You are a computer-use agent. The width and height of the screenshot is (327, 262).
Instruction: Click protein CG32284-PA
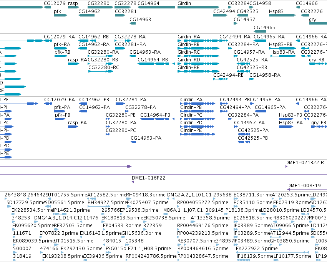(x=230, y=119)
